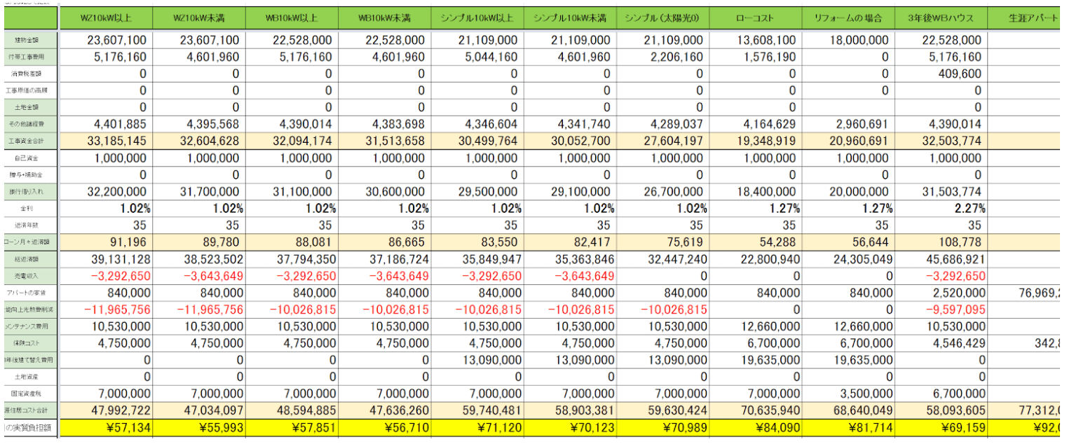Select cell with value 2,520,000
Viewport: 1067px width, 444px height.
pyautogui.click(x=940, y=292)
